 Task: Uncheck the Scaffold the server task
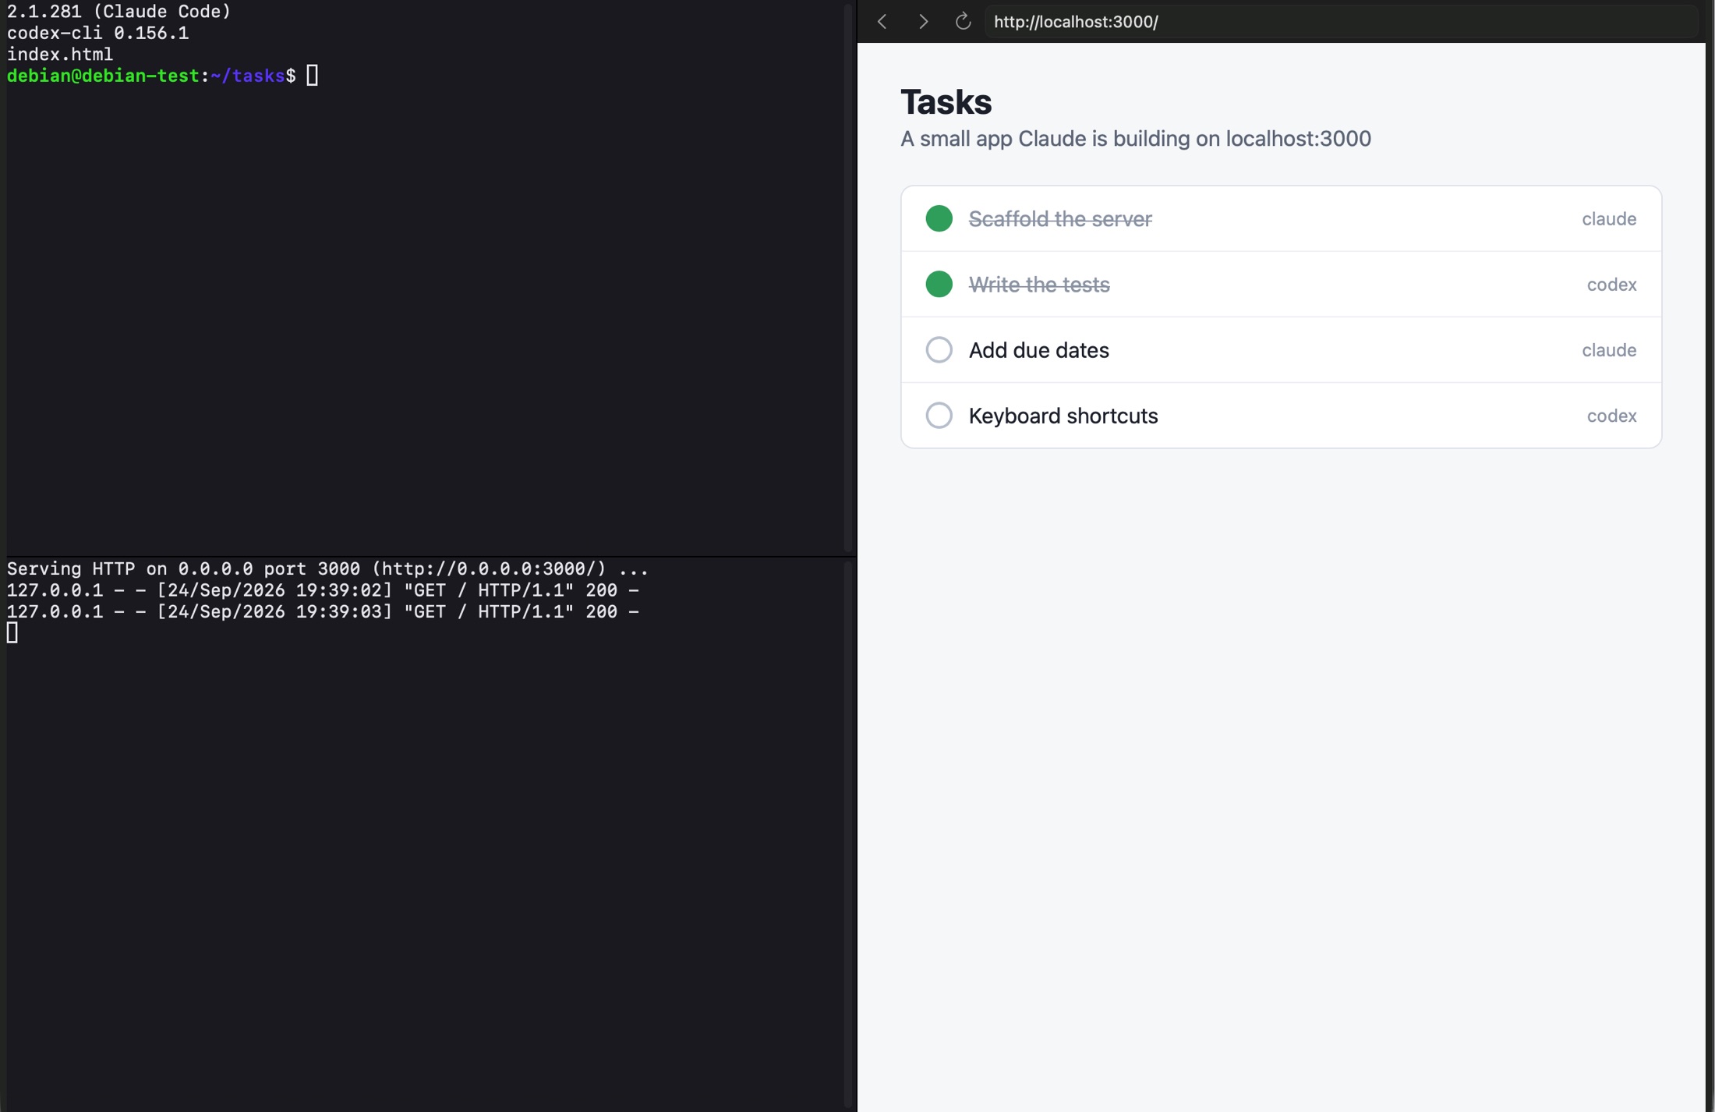pos(939,218)
